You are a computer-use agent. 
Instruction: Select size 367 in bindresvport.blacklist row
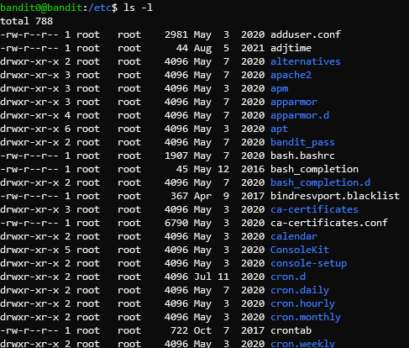point(179,196)
